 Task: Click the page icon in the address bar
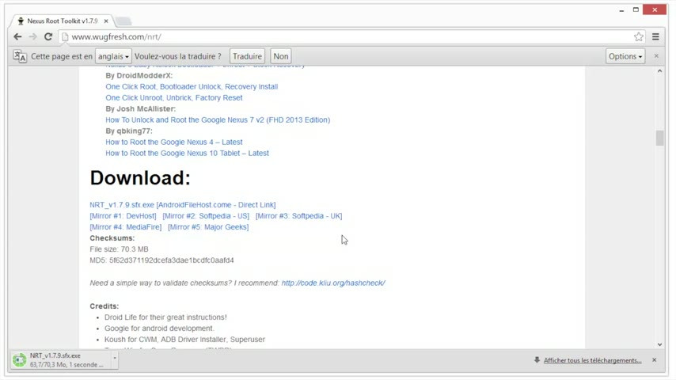[65, 37]
